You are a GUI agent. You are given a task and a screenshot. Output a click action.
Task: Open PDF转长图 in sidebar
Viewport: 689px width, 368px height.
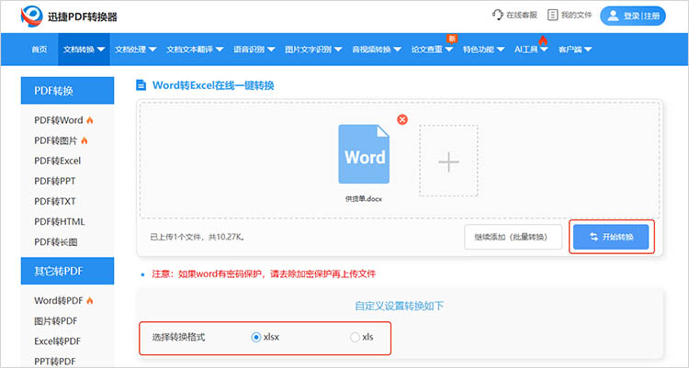(56, 242)
